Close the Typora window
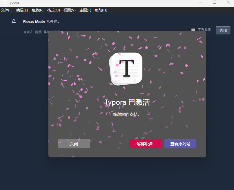The height and width of the screenshot is (190, 234). coord(228,2)
